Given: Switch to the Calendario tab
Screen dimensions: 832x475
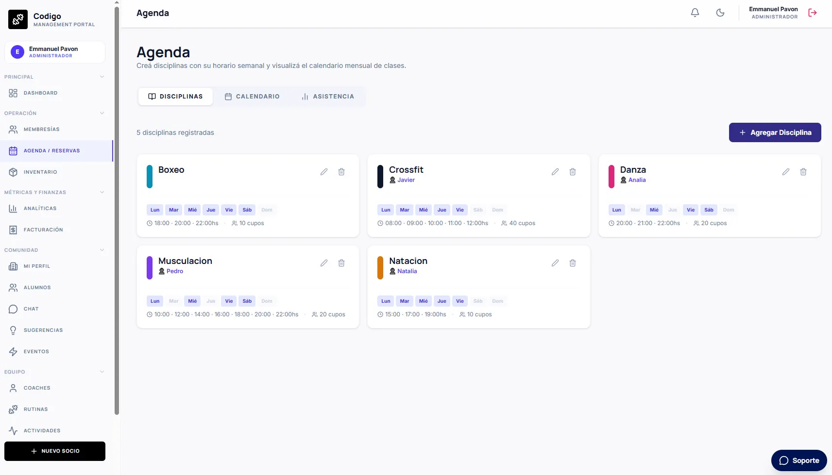Looking at the screenshot, I should click(252, 97).
